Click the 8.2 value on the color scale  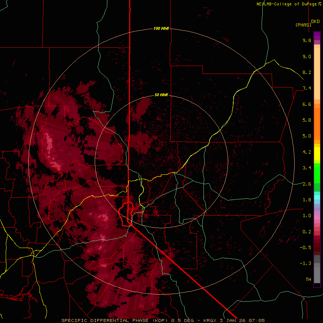click(307, 72)
